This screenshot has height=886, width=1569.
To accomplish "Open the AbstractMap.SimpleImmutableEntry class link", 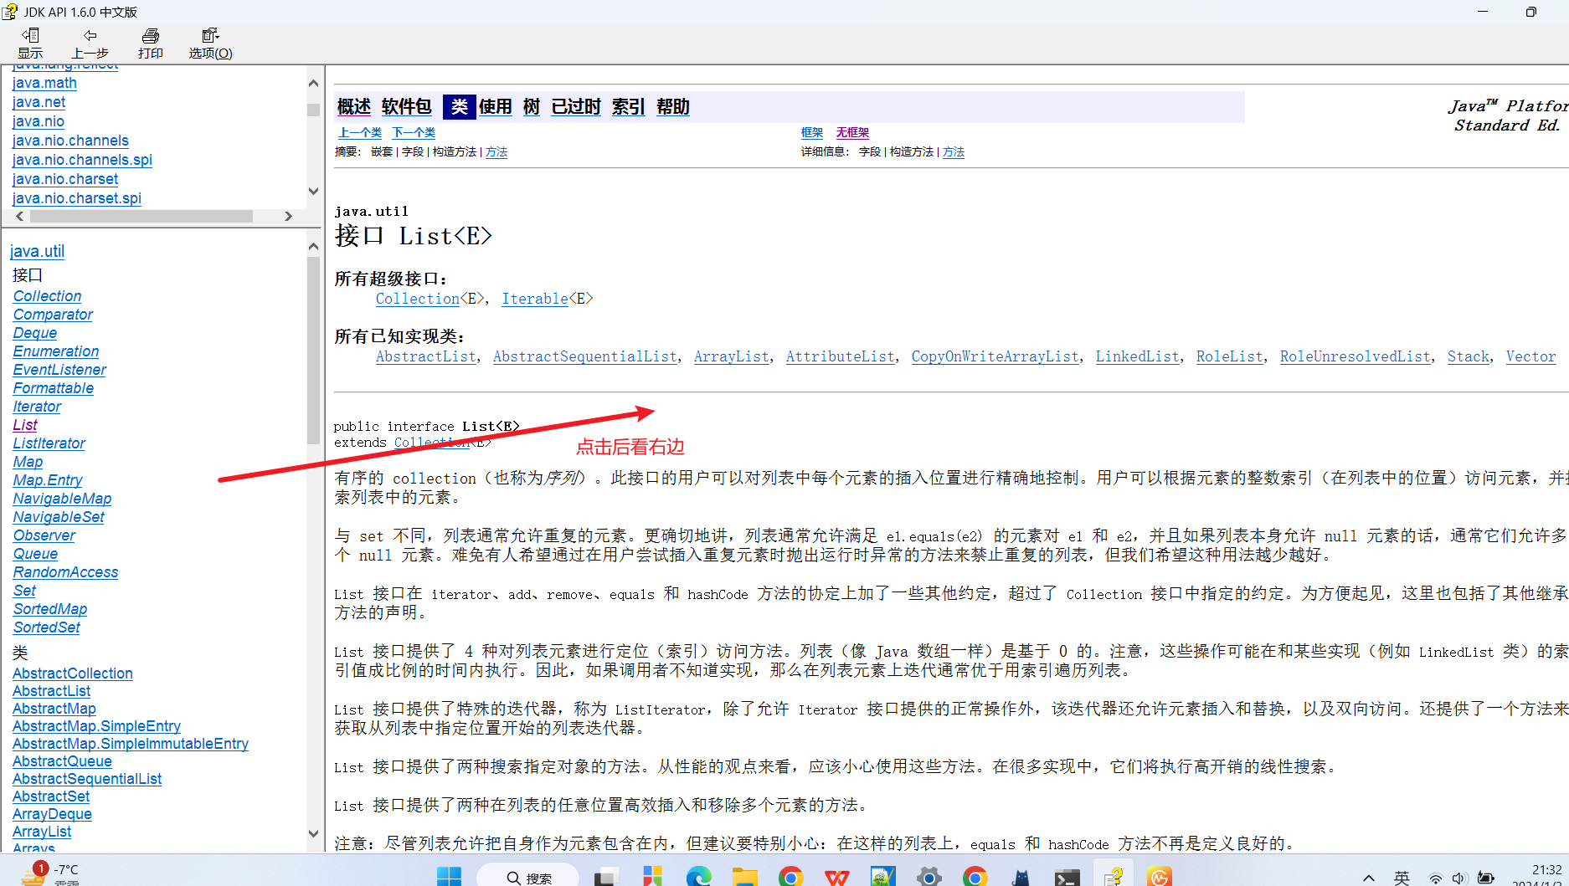I will coord(130,744).
